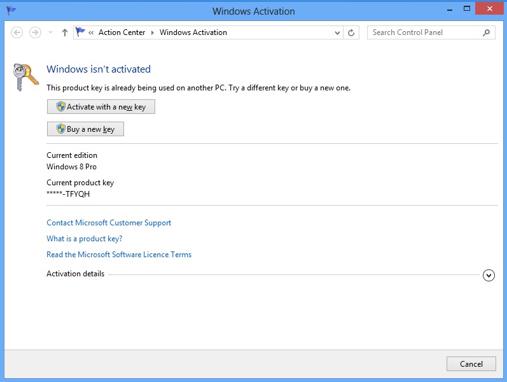Image resolution: width=507 pixels, height=382 pixels.
Task: Go up one level with up arrow
Action: [x=65, y=32]
